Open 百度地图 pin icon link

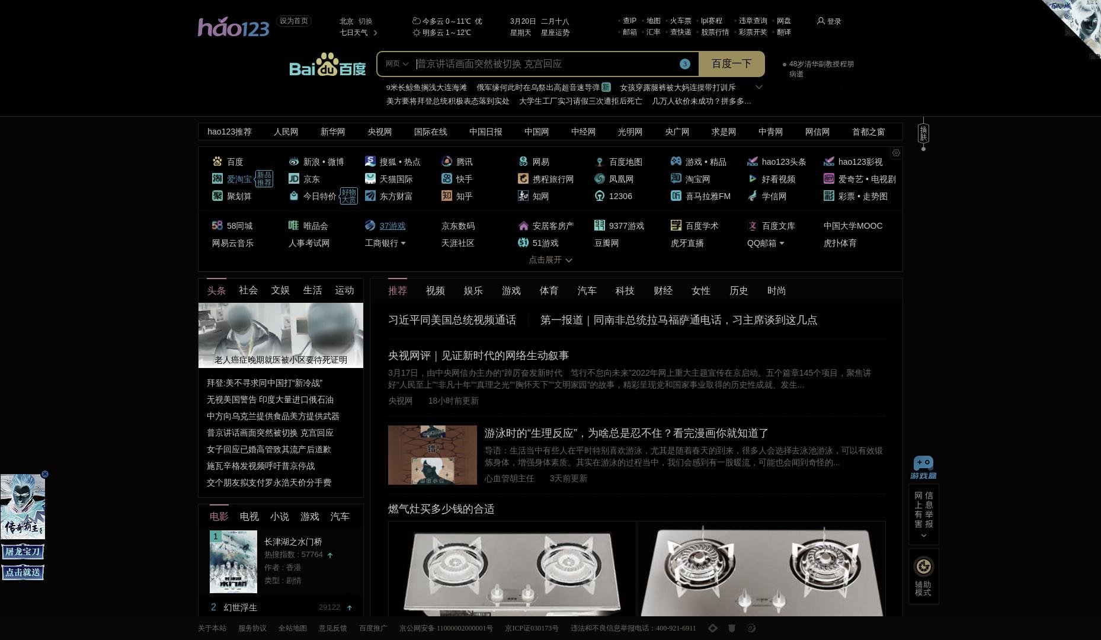click(x=600, y=161)
